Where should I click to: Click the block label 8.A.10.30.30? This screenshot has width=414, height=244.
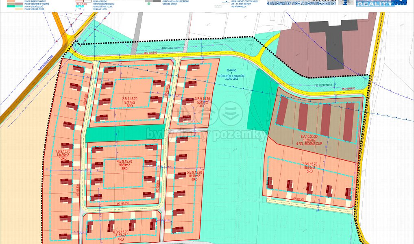coord(309,137)
